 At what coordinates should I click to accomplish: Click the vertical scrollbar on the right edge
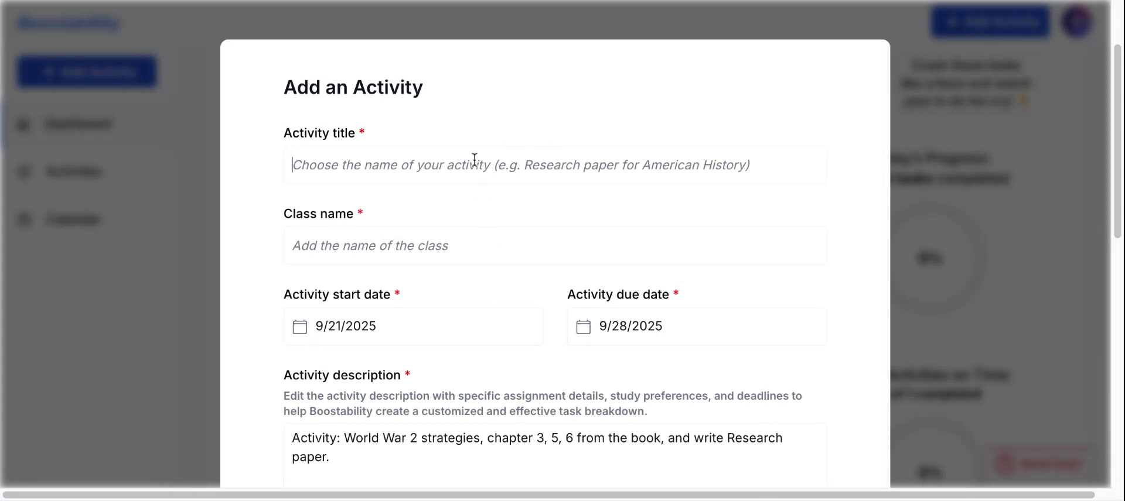coord(1117,140)
